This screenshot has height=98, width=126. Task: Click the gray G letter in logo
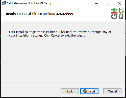coord(114,16)
